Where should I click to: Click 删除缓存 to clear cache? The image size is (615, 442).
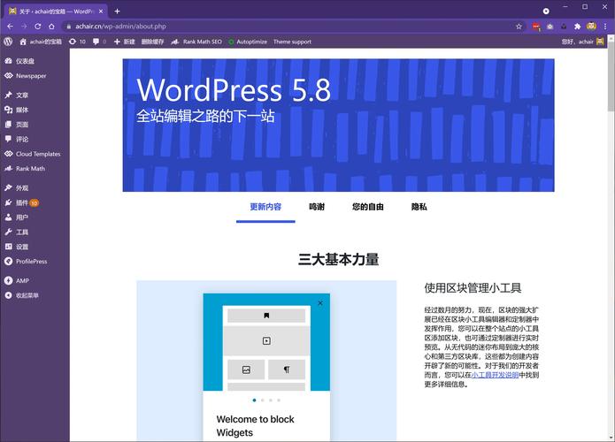[152, 42]
